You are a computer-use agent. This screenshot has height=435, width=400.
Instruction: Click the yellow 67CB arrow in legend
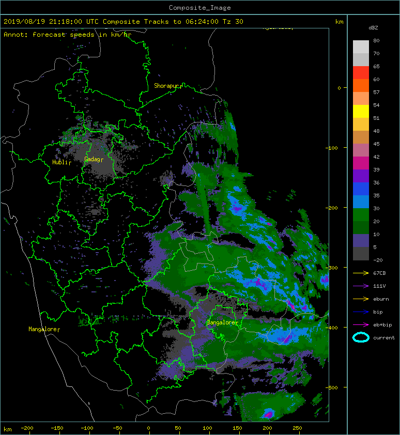click(361, 273)
